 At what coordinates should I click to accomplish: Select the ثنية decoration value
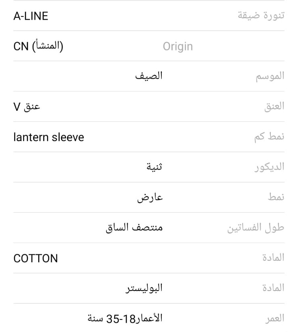(154, 167)
